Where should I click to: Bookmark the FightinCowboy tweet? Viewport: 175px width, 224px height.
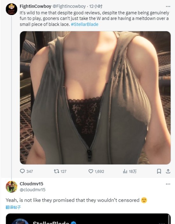[x=159, y=171]
